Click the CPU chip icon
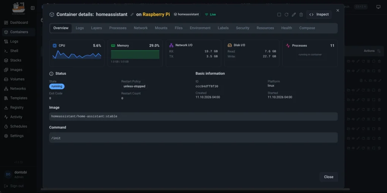 pos(54,45)
